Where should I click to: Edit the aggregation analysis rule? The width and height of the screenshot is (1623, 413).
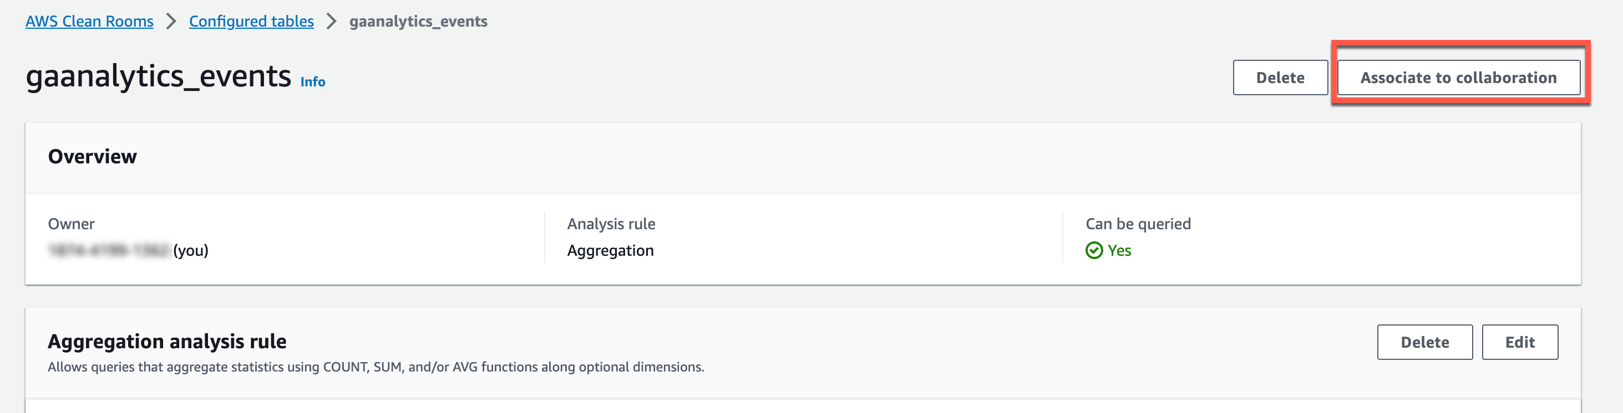(x=1519, y=342)
